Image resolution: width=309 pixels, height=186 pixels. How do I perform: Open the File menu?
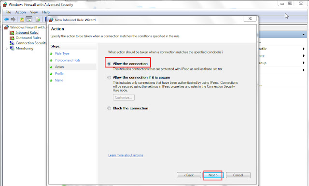pos(8,12)
